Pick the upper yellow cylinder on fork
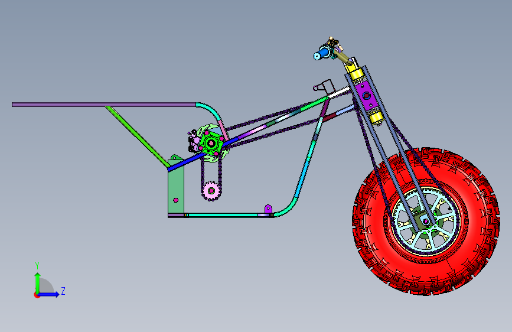 [356, 75]
